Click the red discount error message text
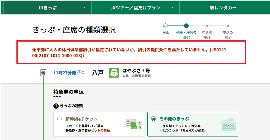Image resolution: width=270 pixels, height=140 pixels. coord(130,52)
